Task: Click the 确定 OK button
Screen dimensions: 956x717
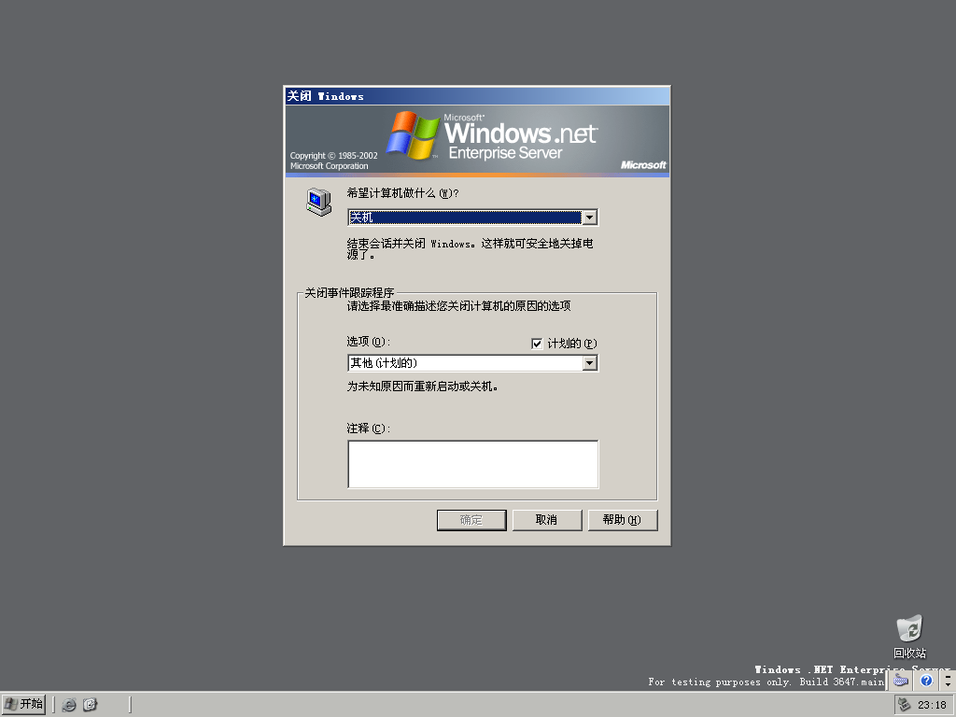Action: [x=471, y=520]
